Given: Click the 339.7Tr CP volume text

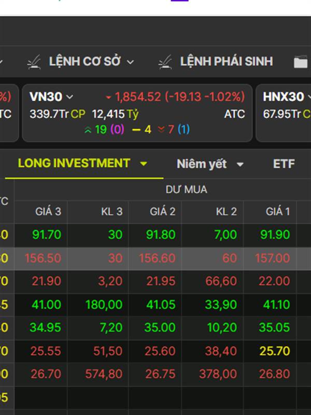Looking at the screenshot, I should [58, 114].
